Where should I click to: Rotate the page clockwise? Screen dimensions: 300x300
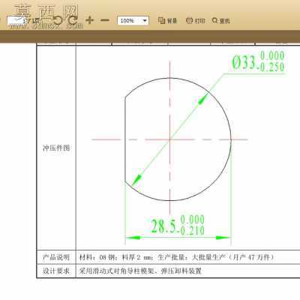click(73, 20)
